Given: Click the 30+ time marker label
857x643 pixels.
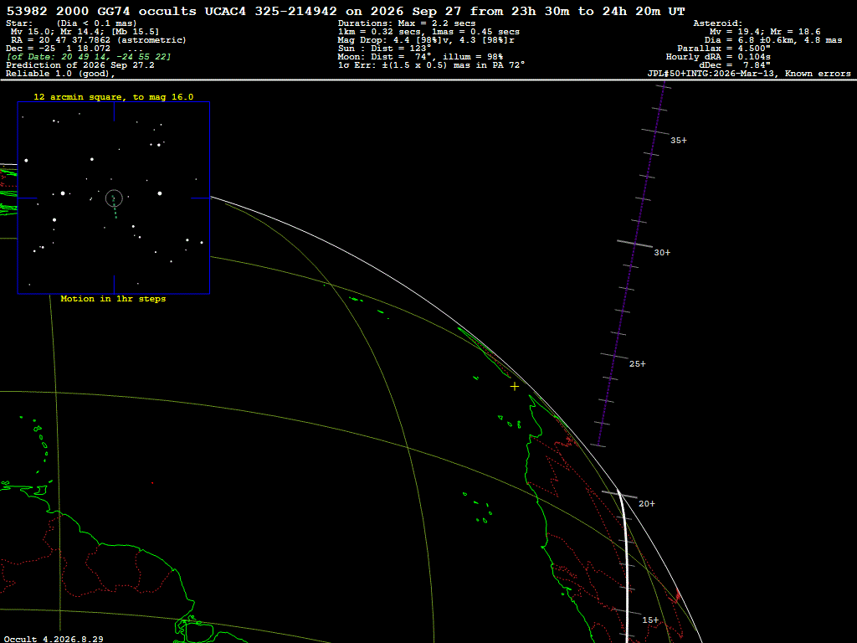Looking at the screenshot, I should pyautogui.click(x=662, y=252).
